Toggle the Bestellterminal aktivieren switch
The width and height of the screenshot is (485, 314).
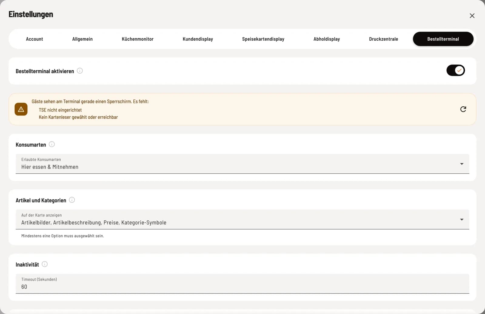tap(455, 70)
